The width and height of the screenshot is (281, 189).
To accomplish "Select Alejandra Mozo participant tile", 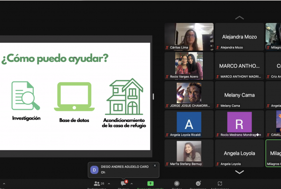I will coord(239,37).
